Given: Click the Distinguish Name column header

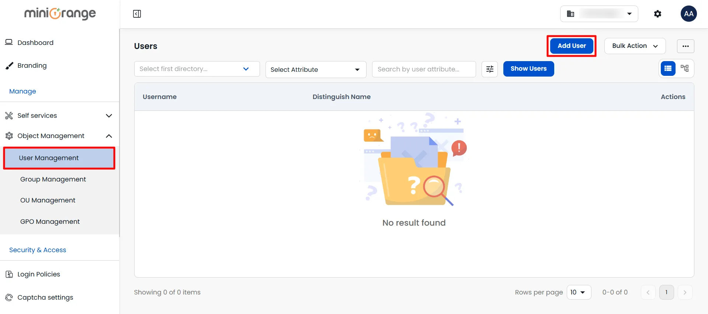Looking at the screenshot, I should [341, 97].
